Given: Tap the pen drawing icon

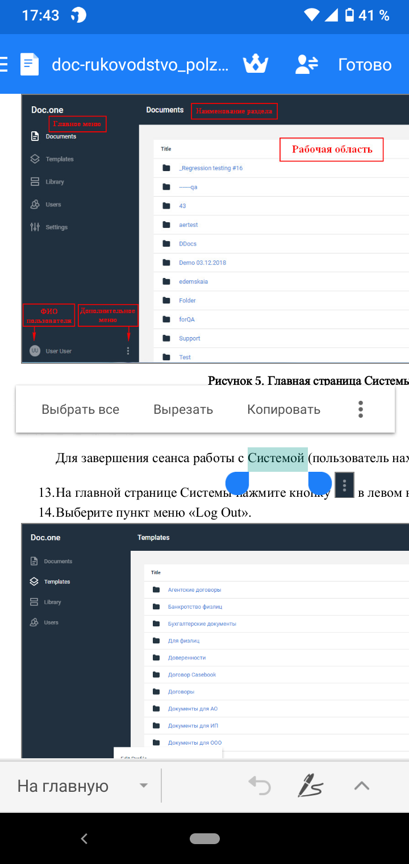Looking at the screenshot, I should (310, 786).
